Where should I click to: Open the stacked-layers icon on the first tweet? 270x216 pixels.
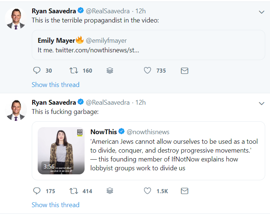point(110,70)
